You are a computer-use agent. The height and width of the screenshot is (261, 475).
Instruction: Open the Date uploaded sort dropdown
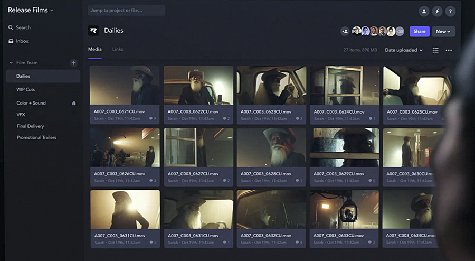404,50
